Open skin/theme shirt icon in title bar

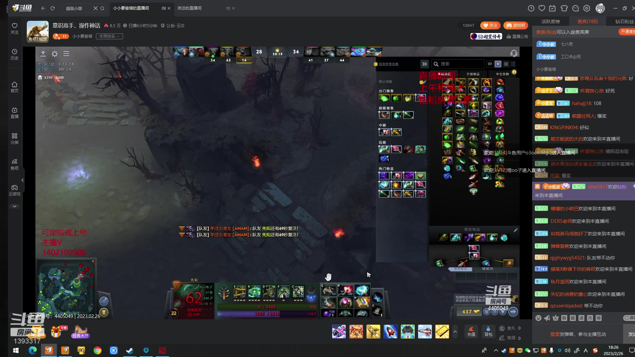[564, 8]
